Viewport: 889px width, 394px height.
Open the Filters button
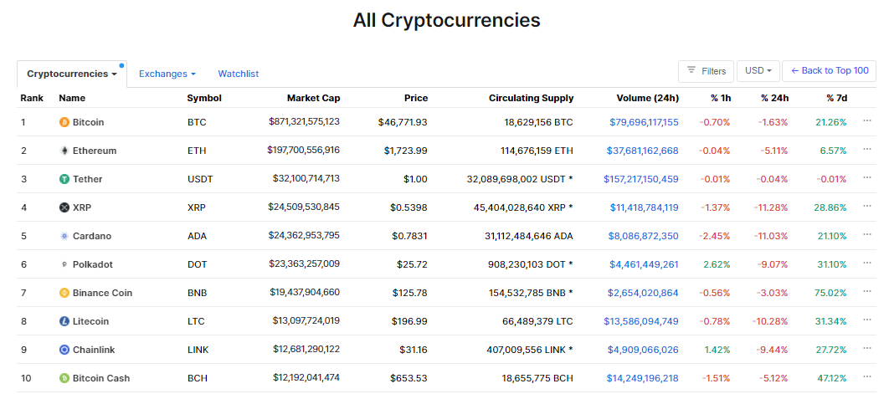pos(706,71)
